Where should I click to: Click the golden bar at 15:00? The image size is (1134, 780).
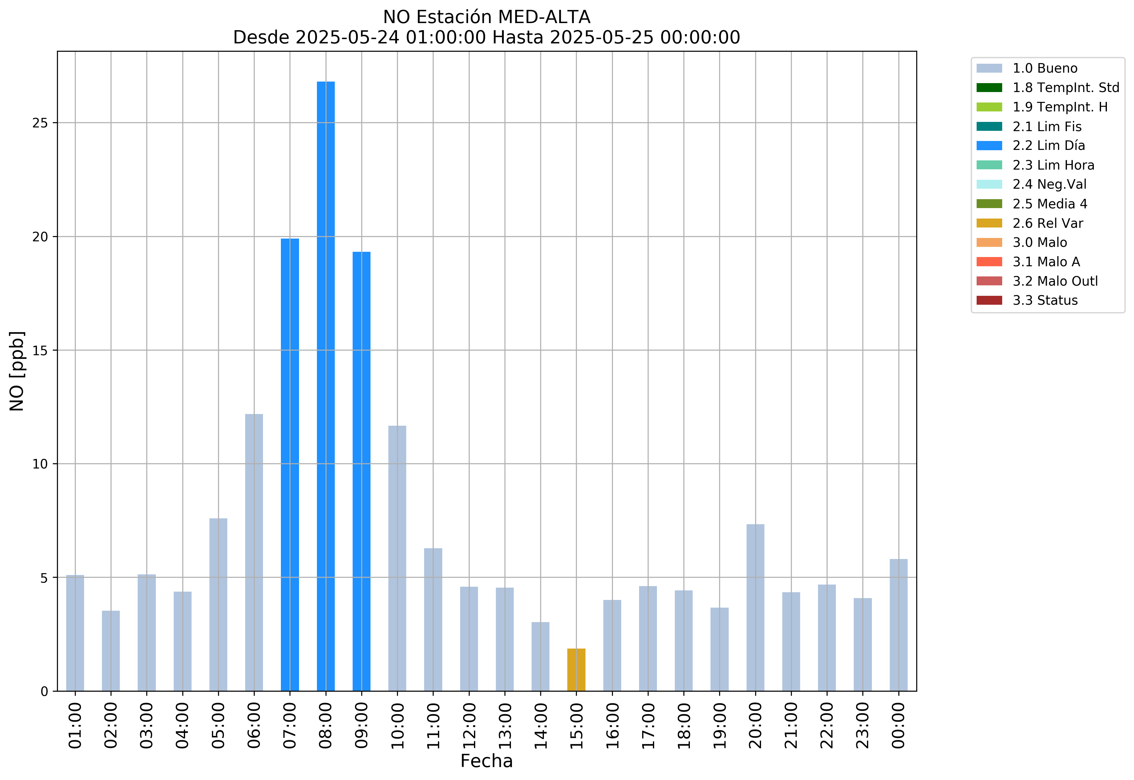[x=576, y=670]
